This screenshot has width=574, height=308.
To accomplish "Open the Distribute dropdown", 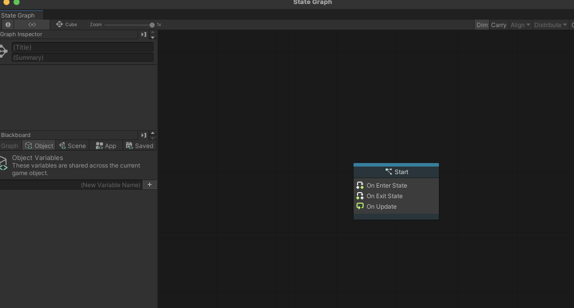I will click(550, 25).
